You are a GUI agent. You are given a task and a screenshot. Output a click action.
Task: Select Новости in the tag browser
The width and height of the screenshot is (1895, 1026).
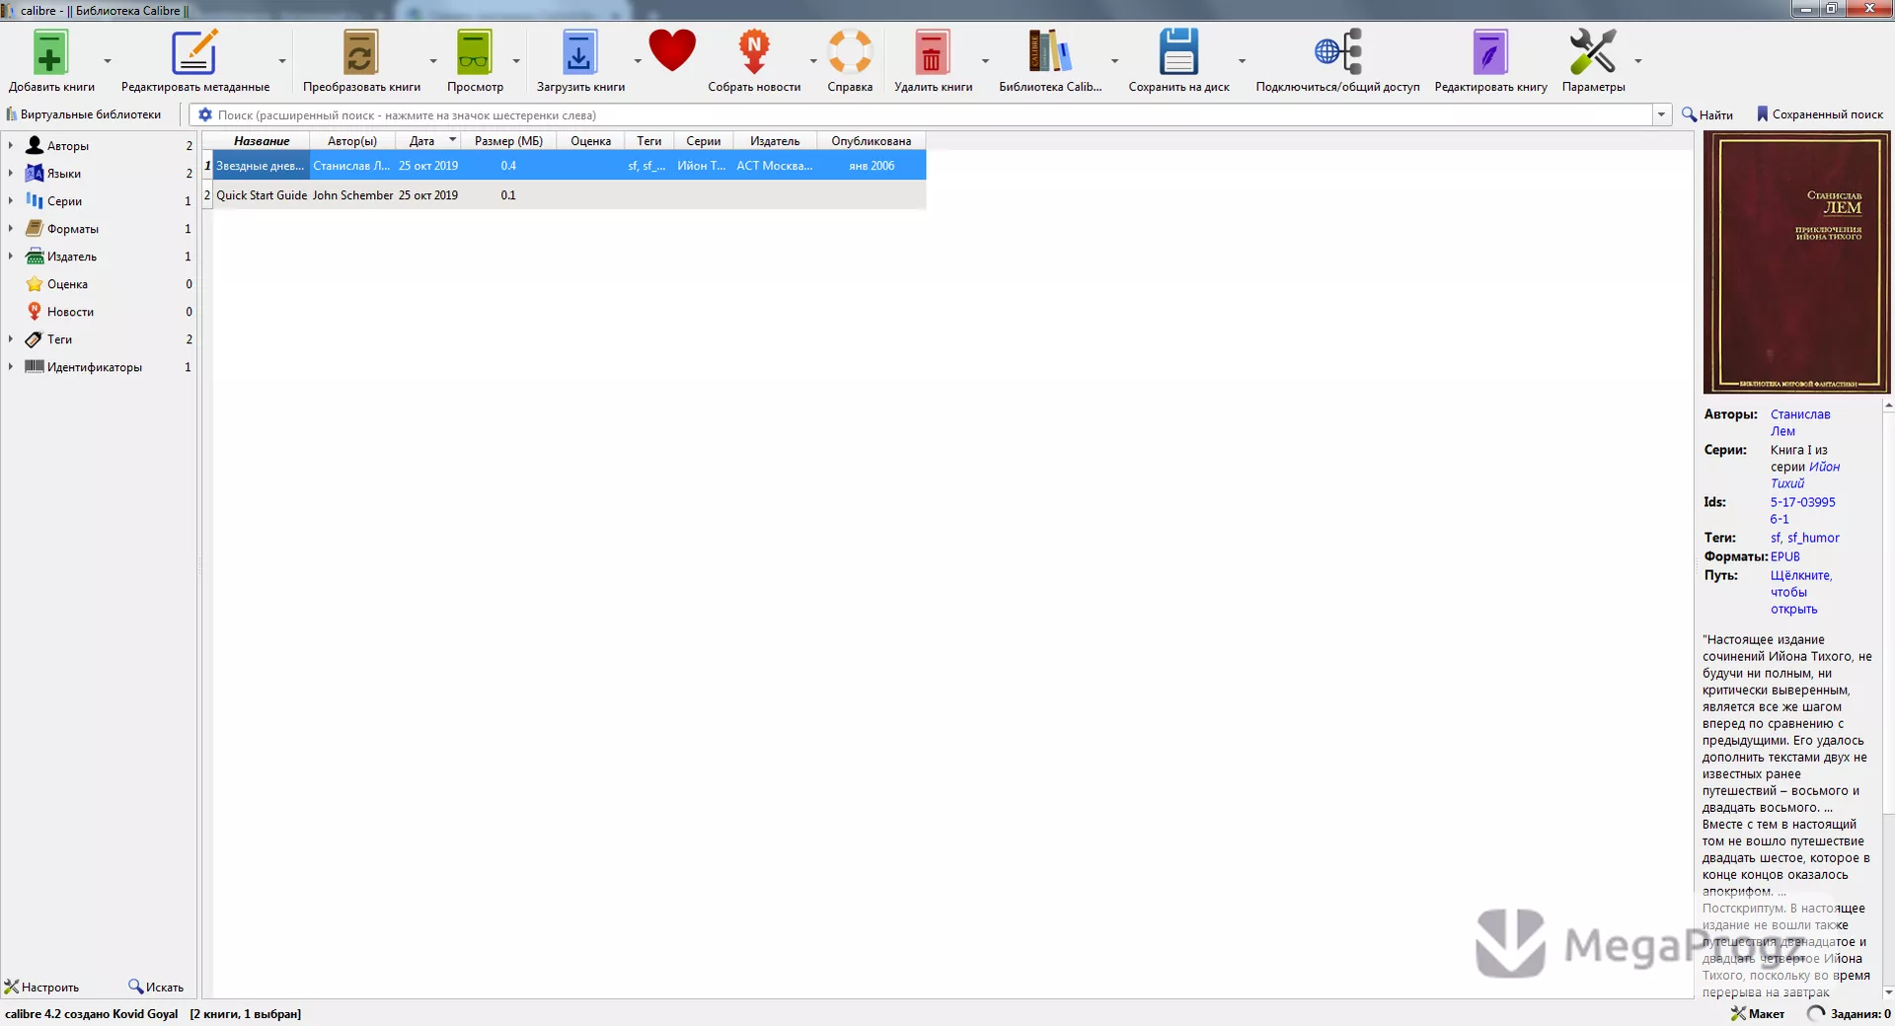pos(70,312)
